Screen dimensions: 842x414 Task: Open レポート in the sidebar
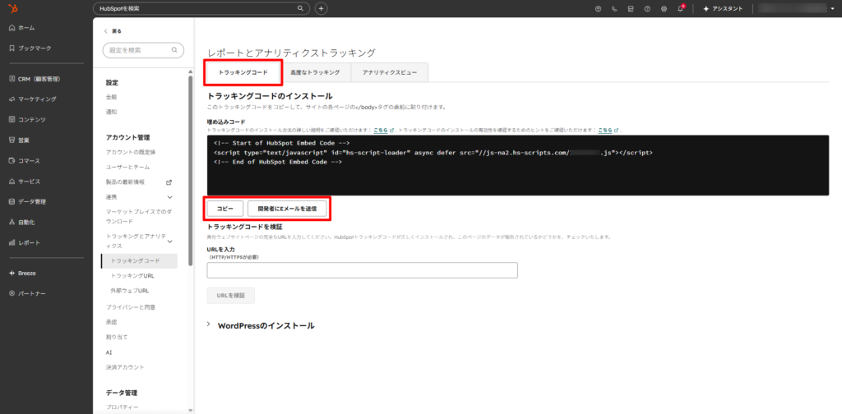[x=25, y=242]
